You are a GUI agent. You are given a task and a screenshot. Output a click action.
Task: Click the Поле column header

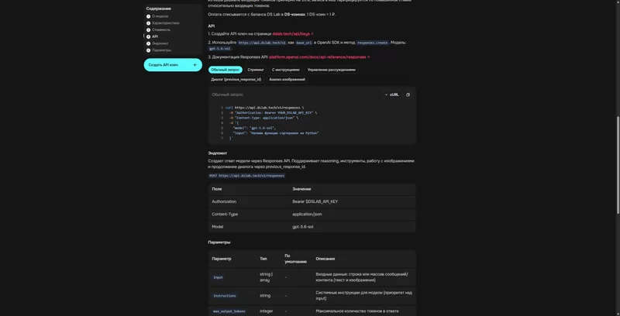(x=217, y=189)
